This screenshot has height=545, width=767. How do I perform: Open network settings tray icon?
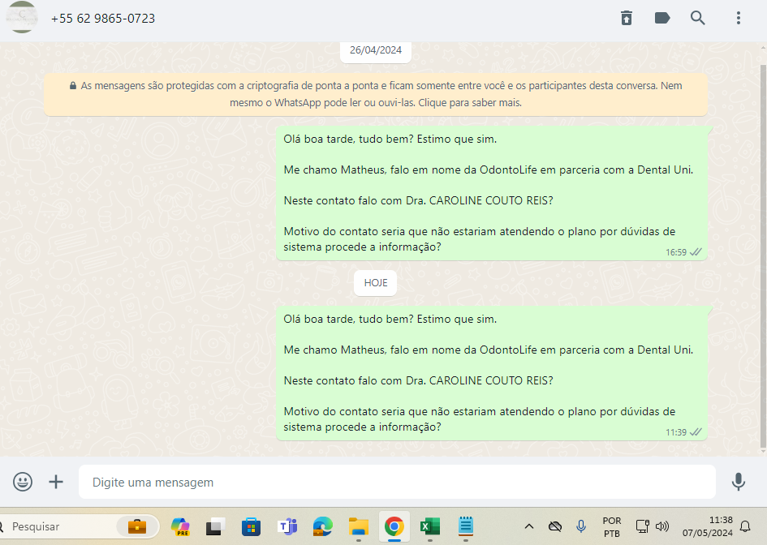tap(642, 526)
